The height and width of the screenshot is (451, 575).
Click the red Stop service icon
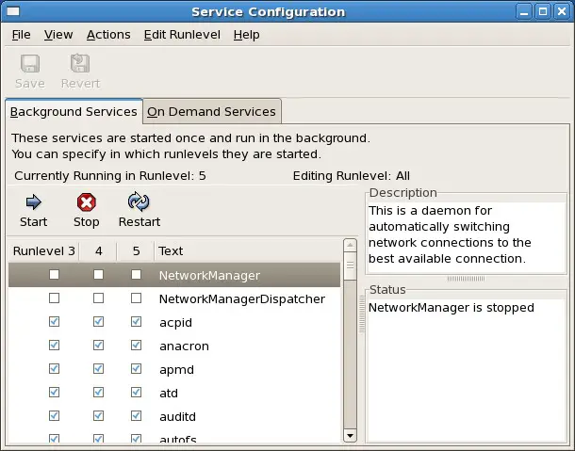pyautogui.click(x=86, y=202)
